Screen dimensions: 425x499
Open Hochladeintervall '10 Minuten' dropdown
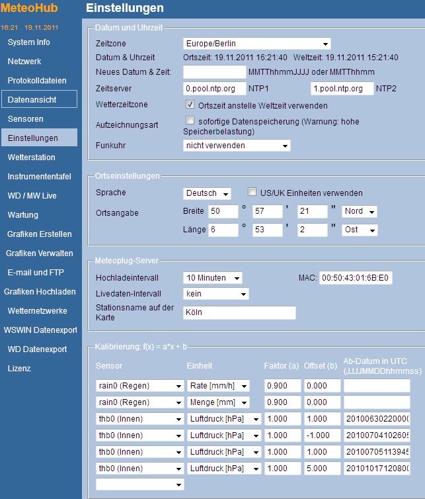(212, 278)
